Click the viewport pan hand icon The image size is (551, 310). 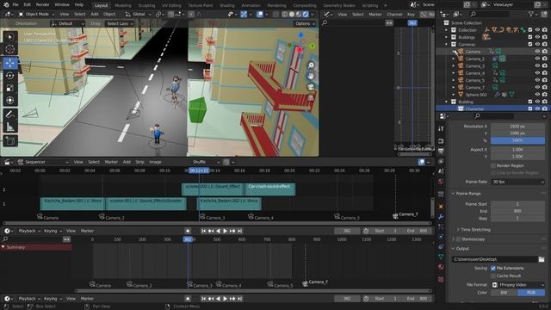311,76
